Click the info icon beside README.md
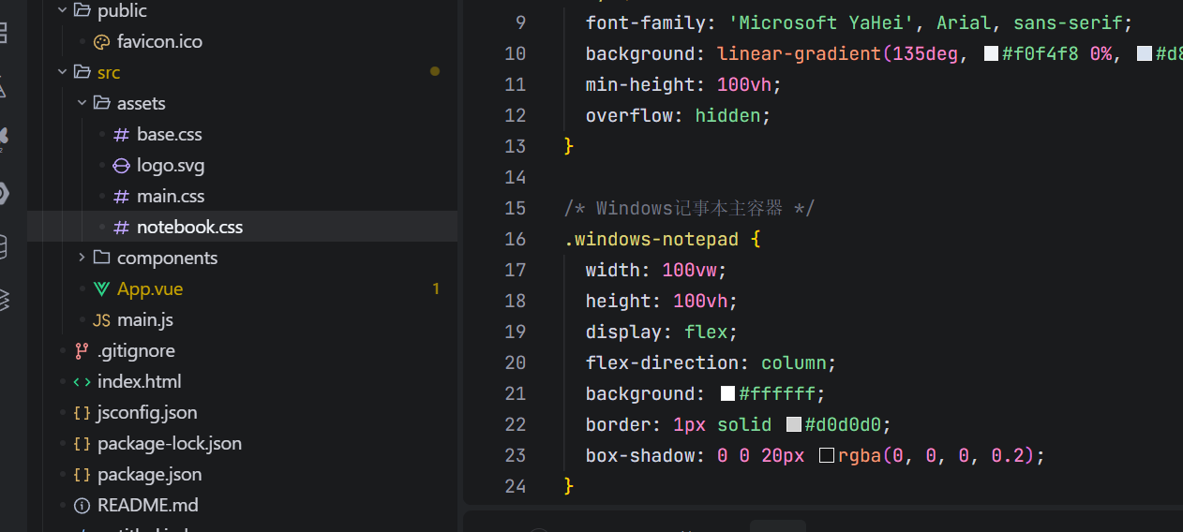The width and height of the screenshot is (1183, 532). coord(82,506)
